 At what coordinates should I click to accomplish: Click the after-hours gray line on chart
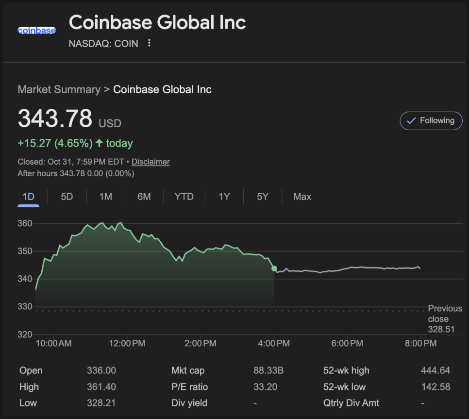click(x=350, y=268)
